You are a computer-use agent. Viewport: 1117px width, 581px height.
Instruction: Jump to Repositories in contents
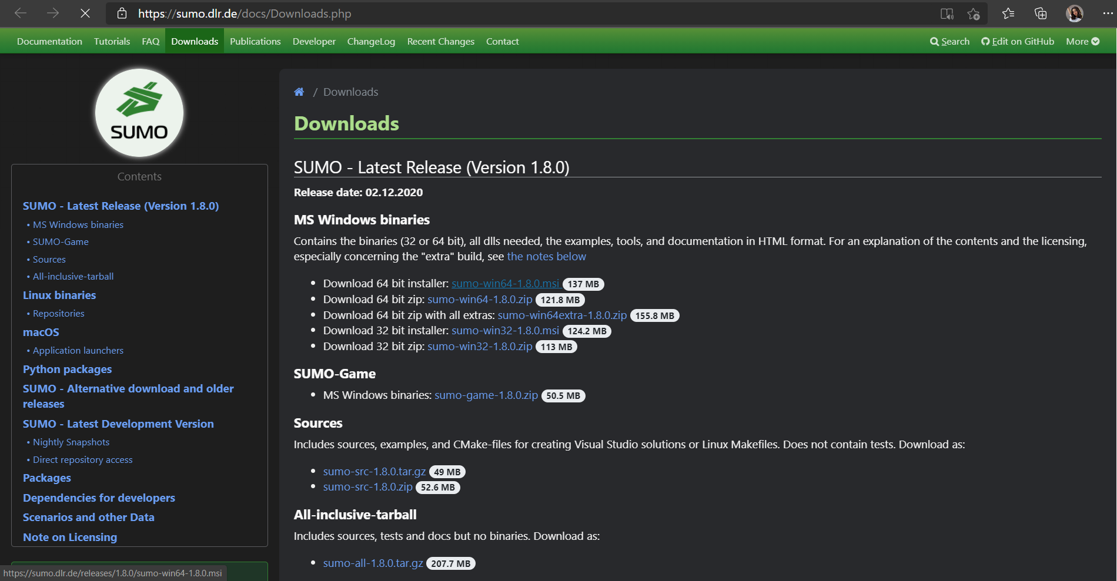[x=59, y=314]
